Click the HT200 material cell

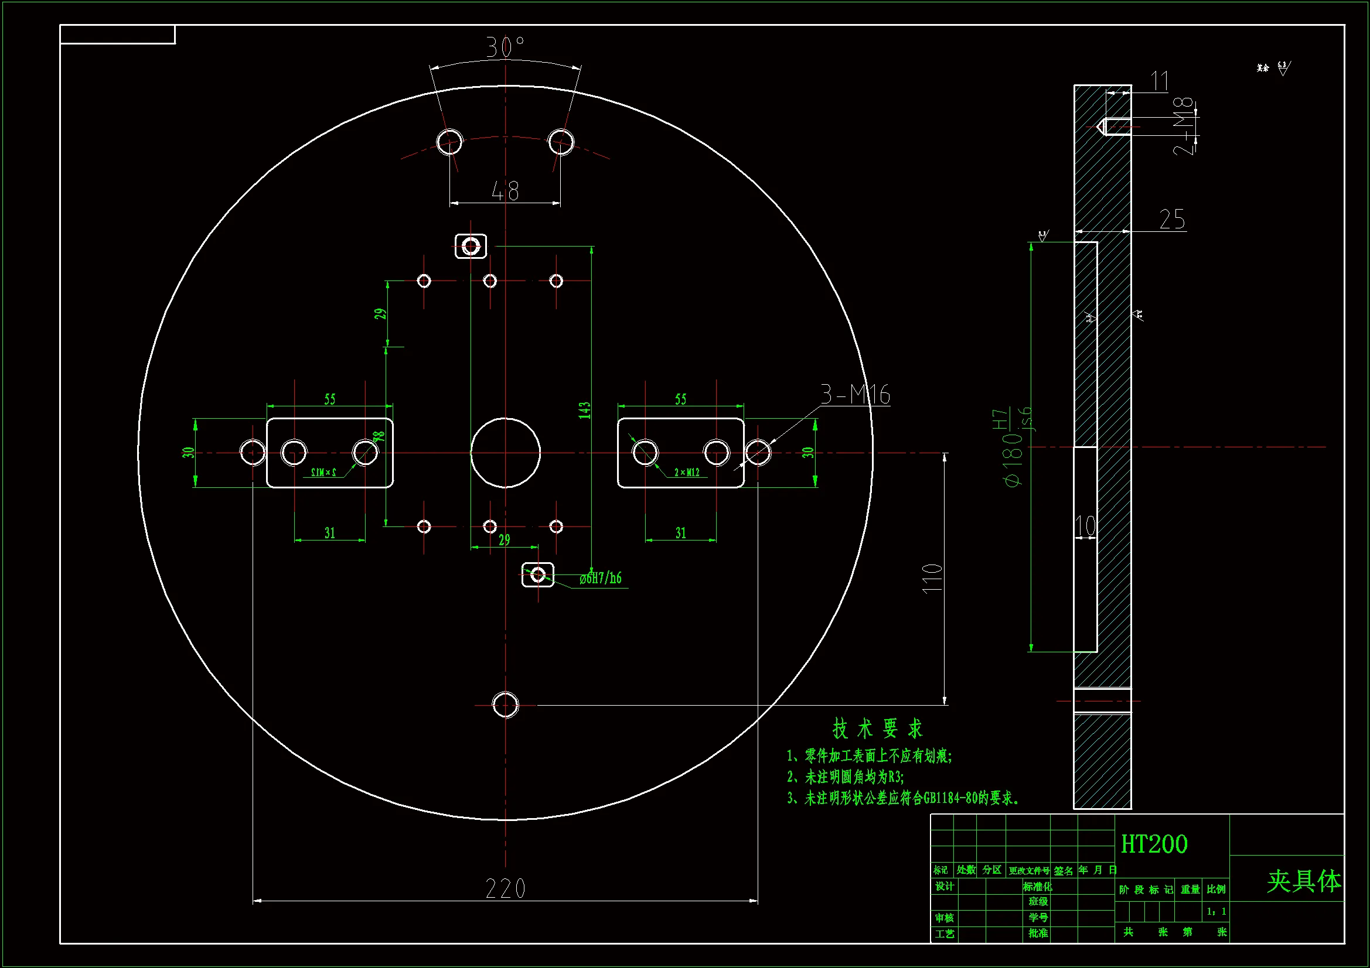1154,844
